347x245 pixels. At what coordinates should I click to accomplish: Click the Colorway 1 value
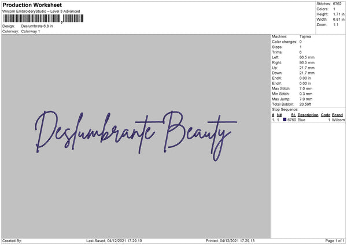pos(31,31)
